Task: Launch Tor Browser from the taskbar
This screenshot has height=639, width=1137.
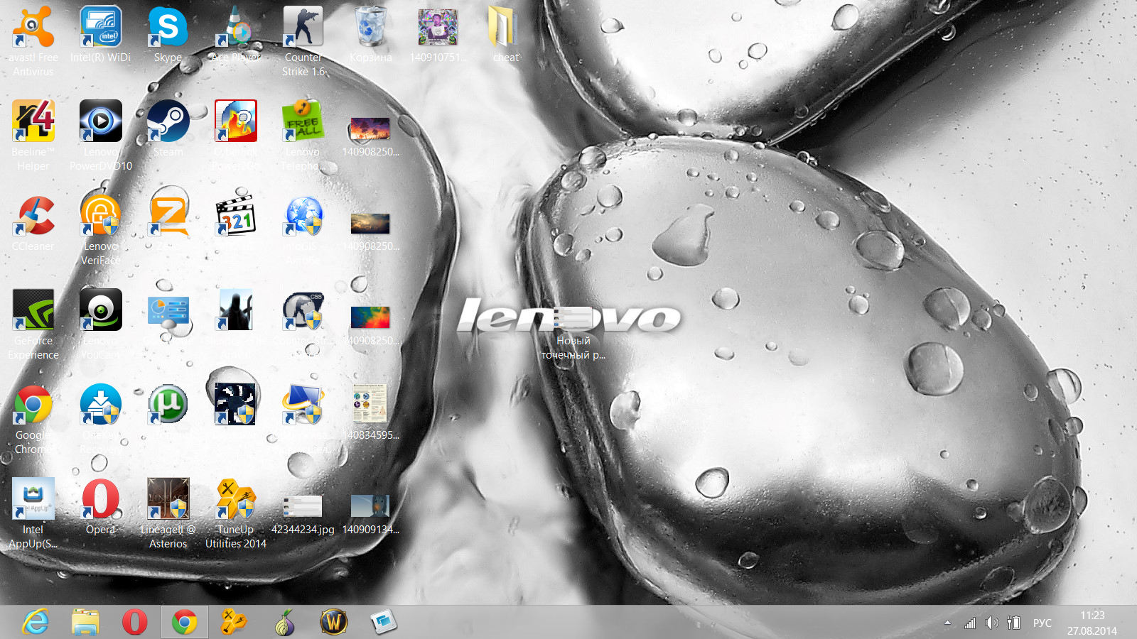Action: coord(284,623)
